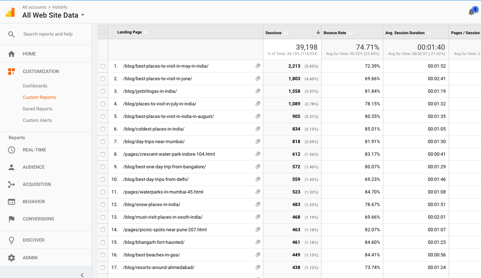Check the box for best-places-to-visit-in-june row

(x=103, y=79)
